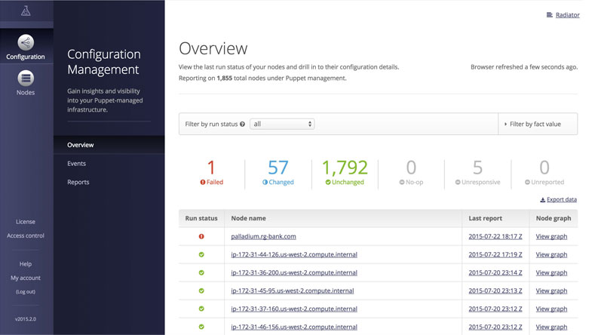Click the green status icon for ip-172-31-37-160

pos(201,309)
